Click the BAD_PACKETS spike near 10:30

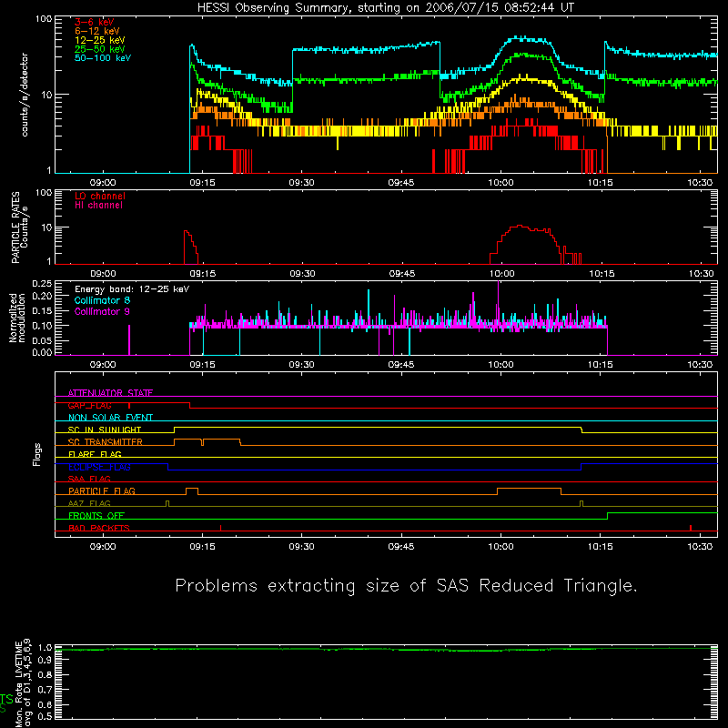pyautogui.click(x=691, y=528)
